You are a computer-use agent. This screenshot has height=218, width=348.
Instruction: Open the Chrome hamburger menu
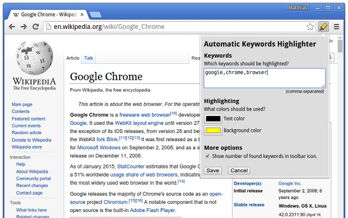[337, 27]
